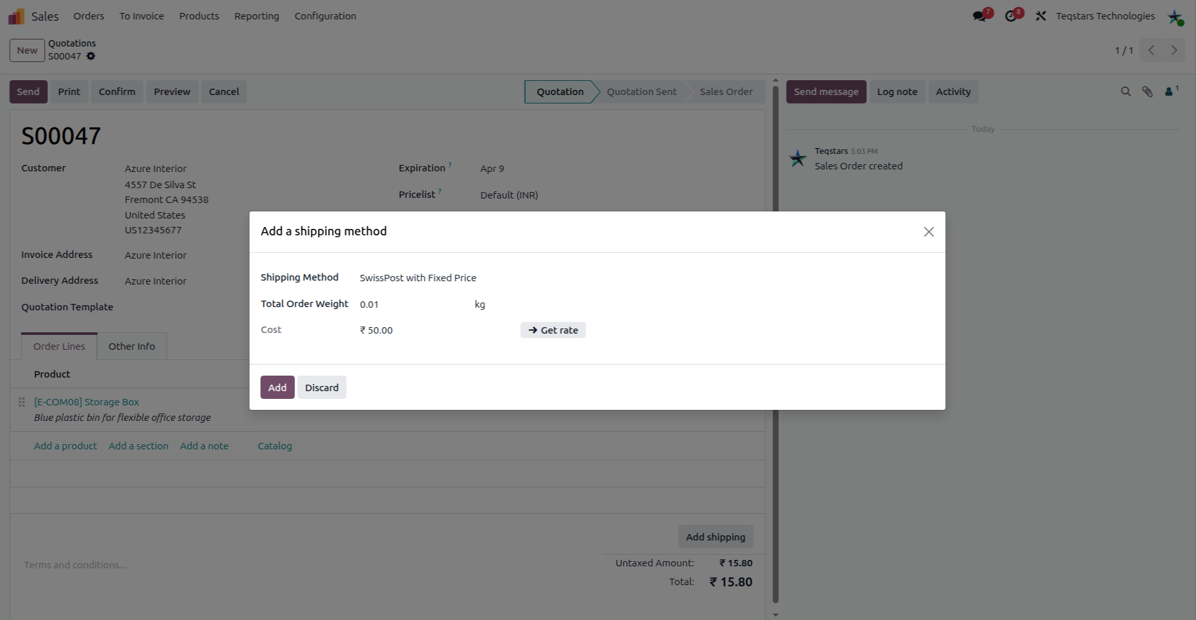Click Get rate button
This screenshot has height=620, width=1196.
tap(553, 330)
